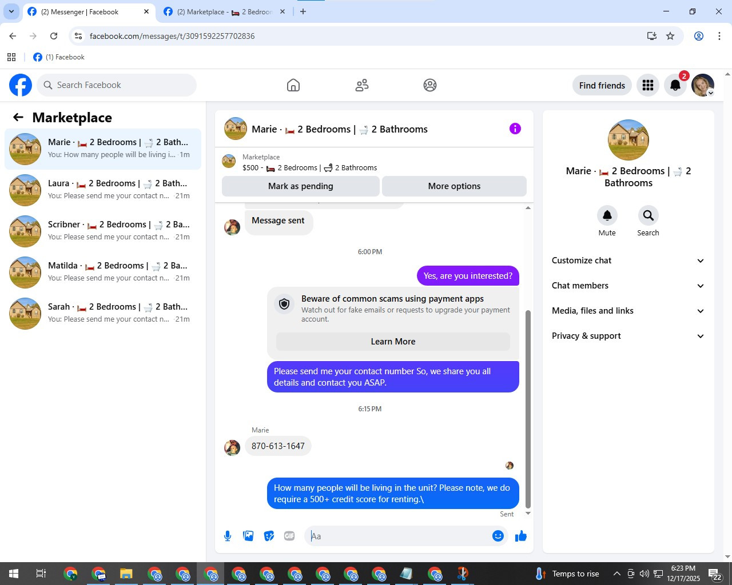732x585 pixels.
Task: Click the Find friends button
Action: 602,85
